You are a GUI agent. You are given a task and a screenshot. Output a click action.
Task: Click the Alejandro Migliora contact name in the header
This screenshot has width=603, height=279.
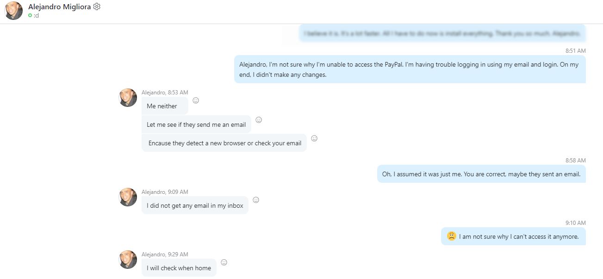coord(59,6)
